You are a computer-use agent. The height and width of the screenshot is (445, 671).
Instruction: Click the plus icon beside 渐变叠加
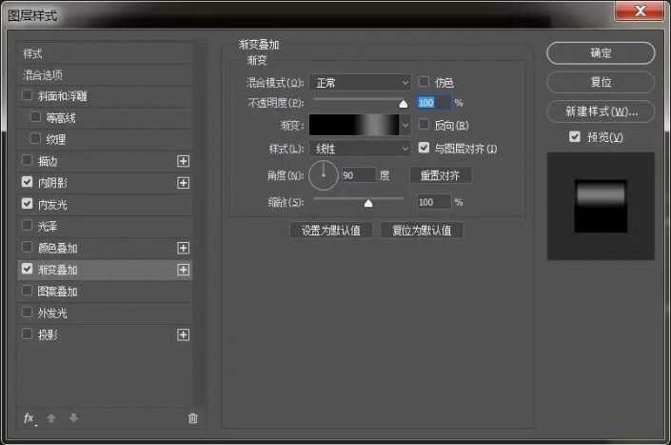[183, 270]
